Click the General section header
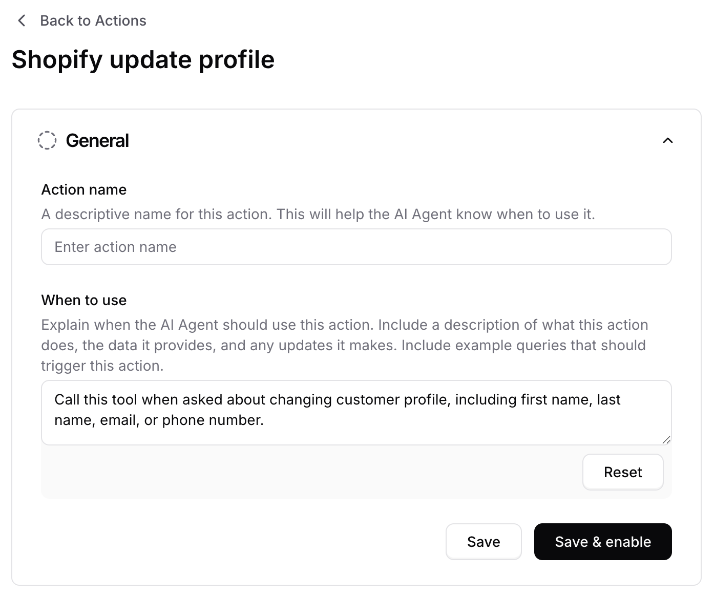 pos(97,140)
